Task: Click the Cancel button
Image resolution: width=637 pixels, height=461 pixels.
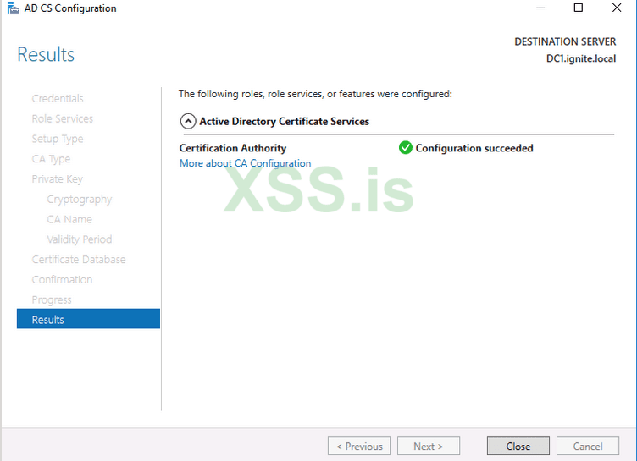Action: 587,446
